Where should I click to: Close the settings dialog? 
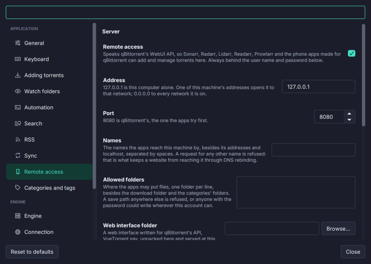(353, 252)
